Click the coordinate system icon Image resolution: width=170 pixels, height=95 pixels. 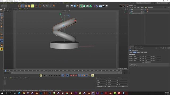(x=54, y=6)
